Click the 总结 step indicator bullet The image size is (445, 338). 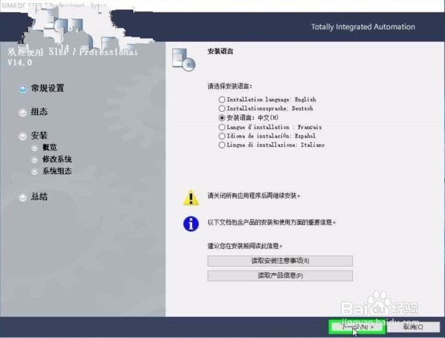pos(23,197)
